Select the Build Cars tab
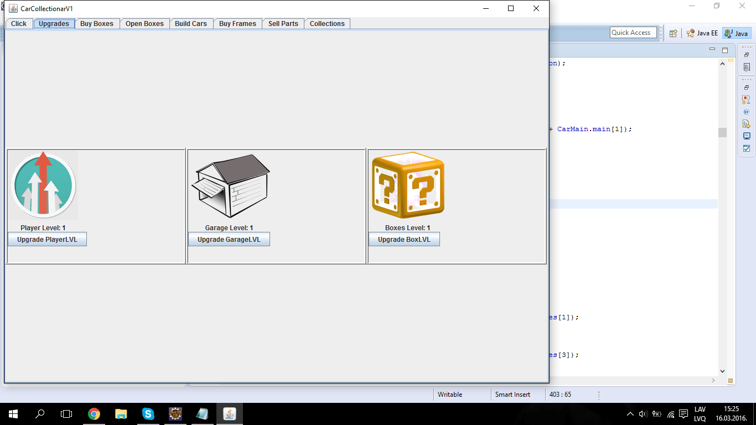The image size is (756, 425). click(x=191, y=23)
